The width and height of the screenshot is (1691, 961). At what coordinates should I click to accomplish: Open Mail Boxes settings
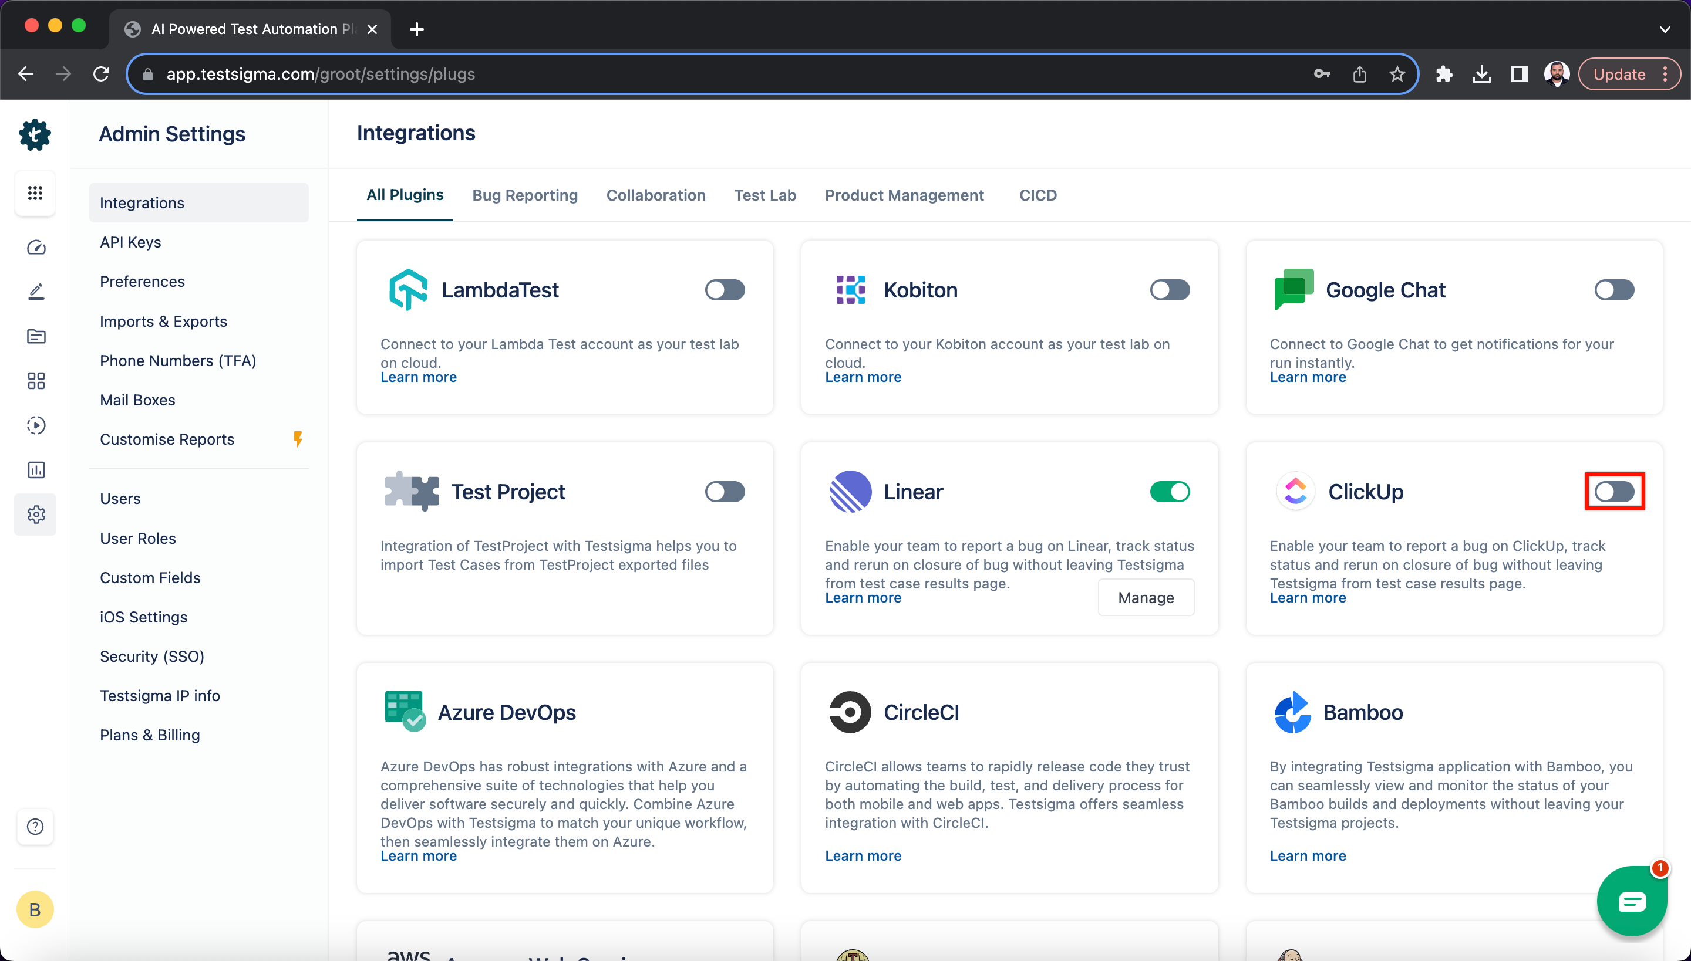pyautogui.click(x=198, y=400)
